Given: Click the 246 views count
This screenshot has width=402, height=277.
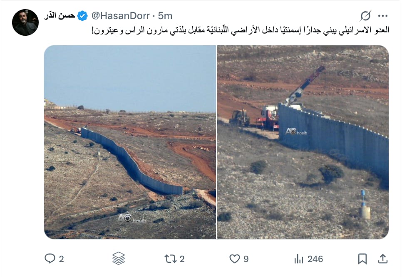Looking at the screenshot, I should click(315, 259).
